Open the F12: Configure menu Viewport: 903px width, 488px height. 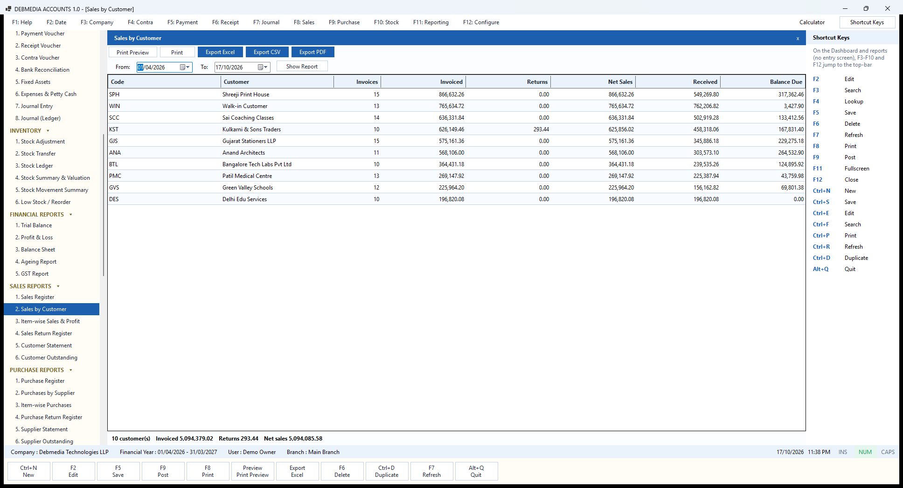(x=481, y=22)
